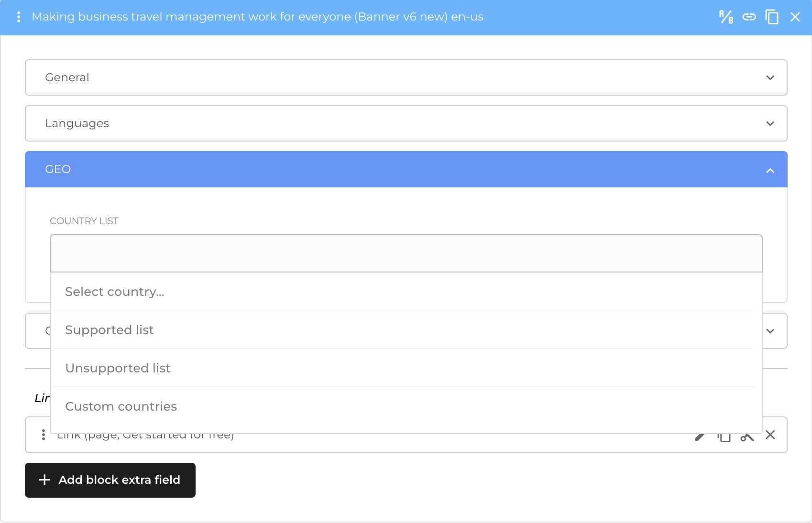812x523 pixels.
Task: Close the banner editor window
Action: 795,17
